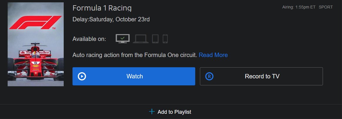The width and height of the screenshot is (342, 119).
Task: Click the Available on label
Action: click(89, 39)
